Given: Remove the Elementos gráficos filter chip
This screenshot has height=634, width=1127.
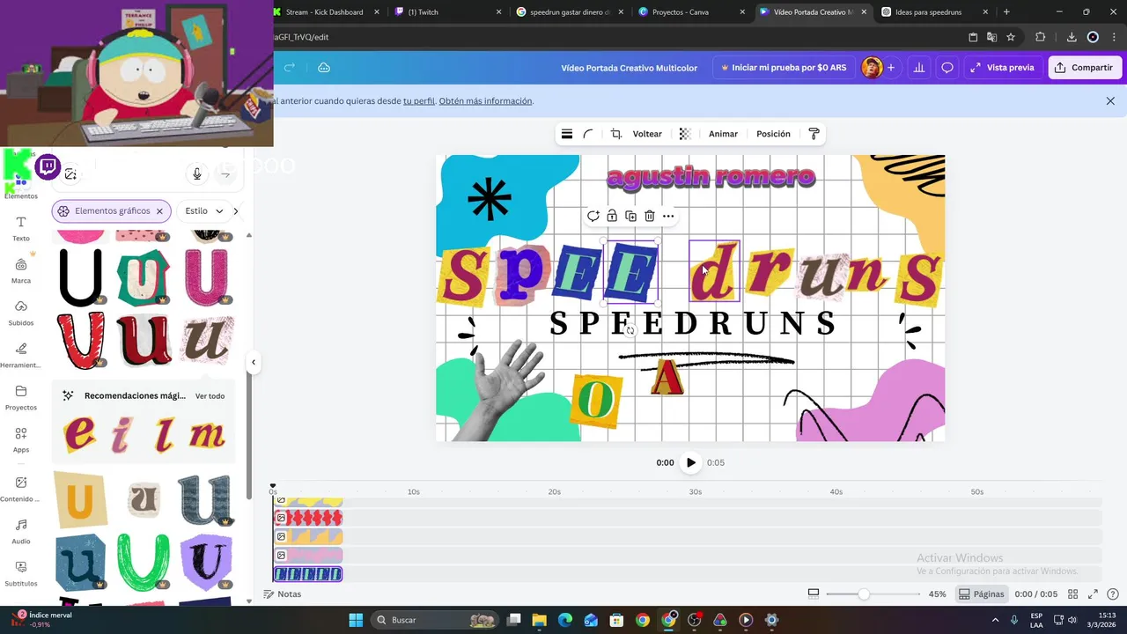Looking at the screenshot, I should click(x=159, y=211).
